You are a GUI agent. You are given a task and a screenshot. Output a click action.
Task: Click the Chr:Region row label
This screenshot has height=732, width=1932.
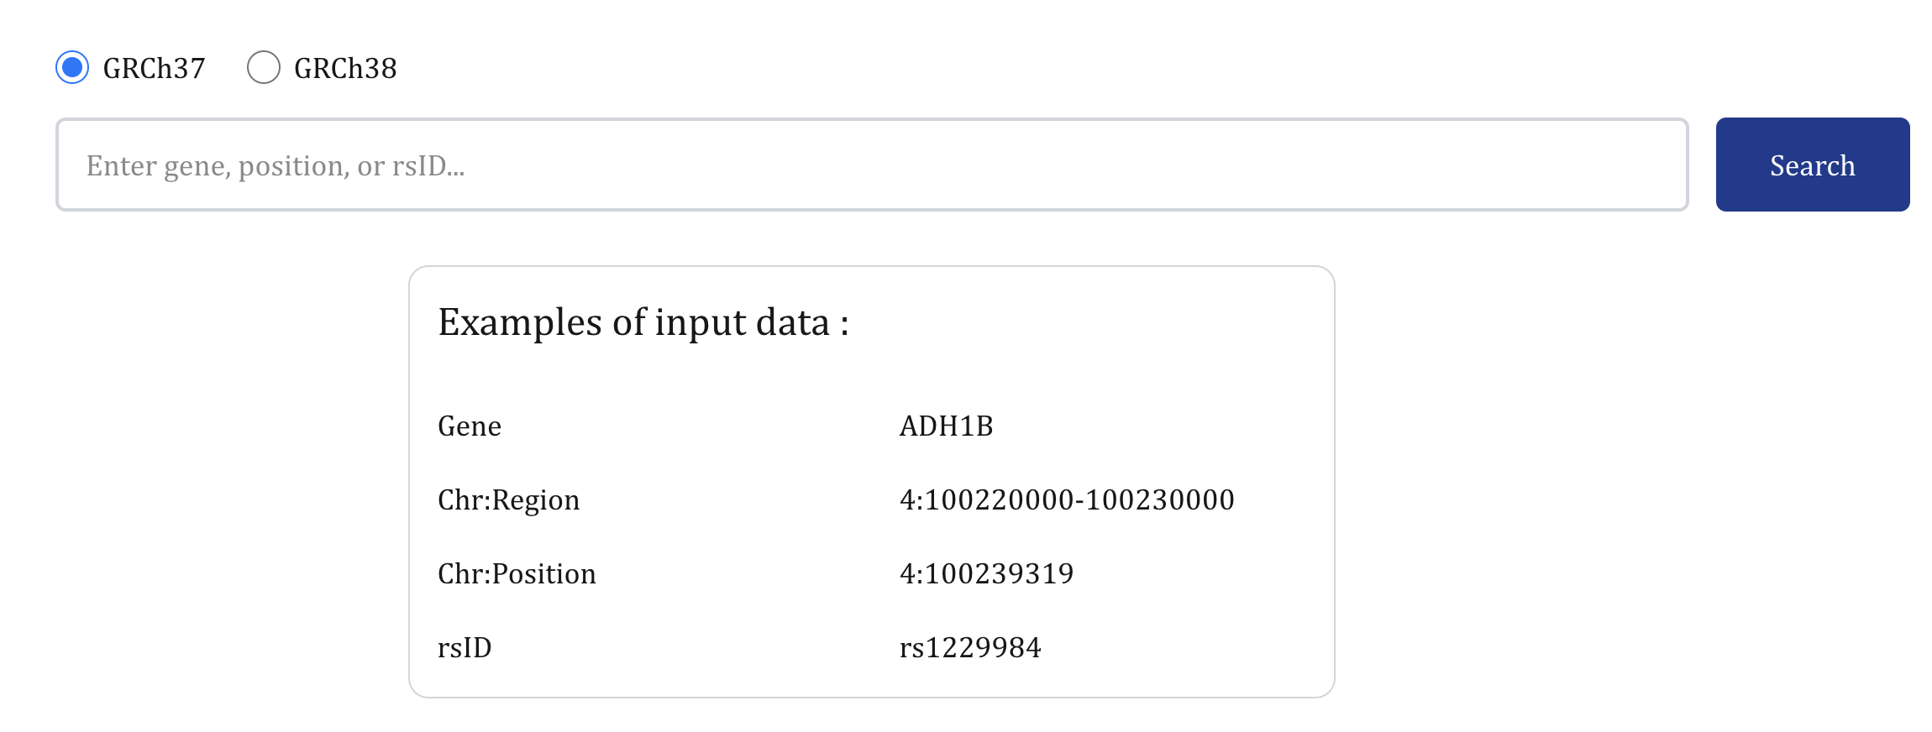pos(509,501)
